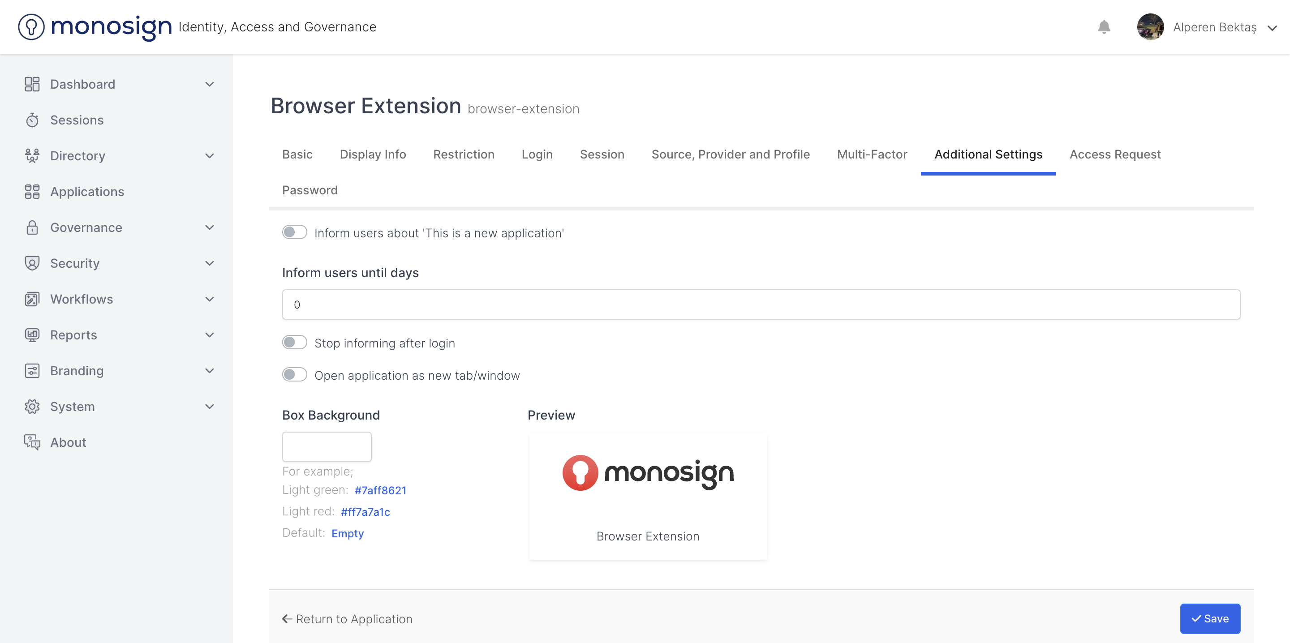Click the System gear icon
Viewport: 1290px width, 643px height.
(x=32, y=407)
